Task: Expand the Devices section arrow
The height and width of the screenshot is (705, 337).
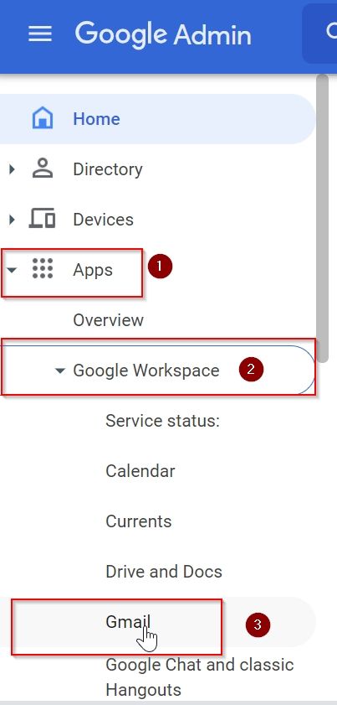Action: click(12, 220)
